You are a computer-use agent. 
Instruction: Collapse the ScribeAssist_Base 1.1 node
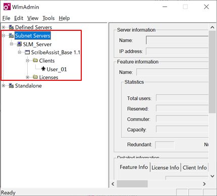pyautogui.click(x=20, y=53)
